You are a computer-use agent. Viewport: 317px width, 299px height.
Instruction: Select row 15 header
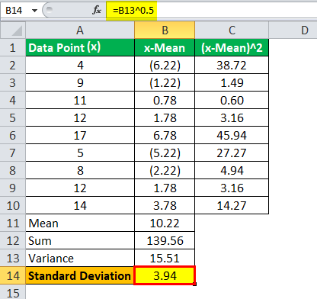click(13, 292)
